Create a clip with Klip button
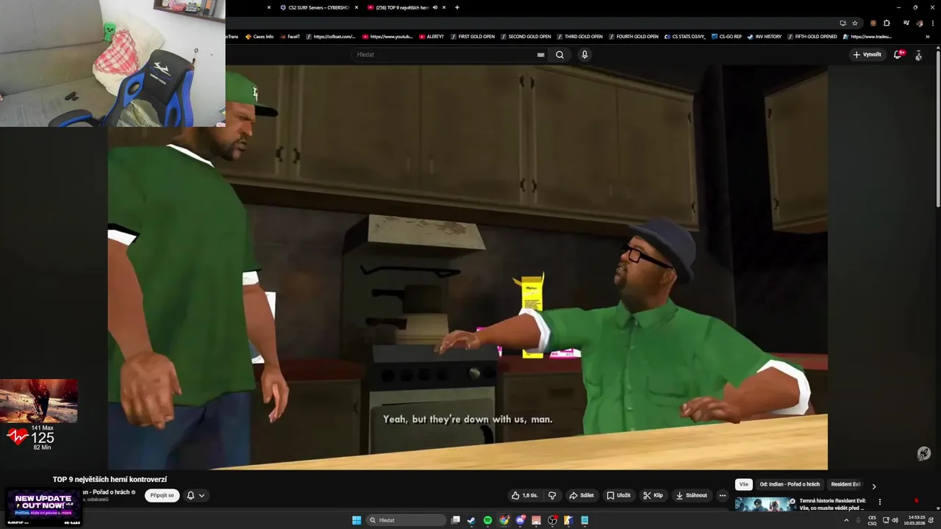 point(653,495)
